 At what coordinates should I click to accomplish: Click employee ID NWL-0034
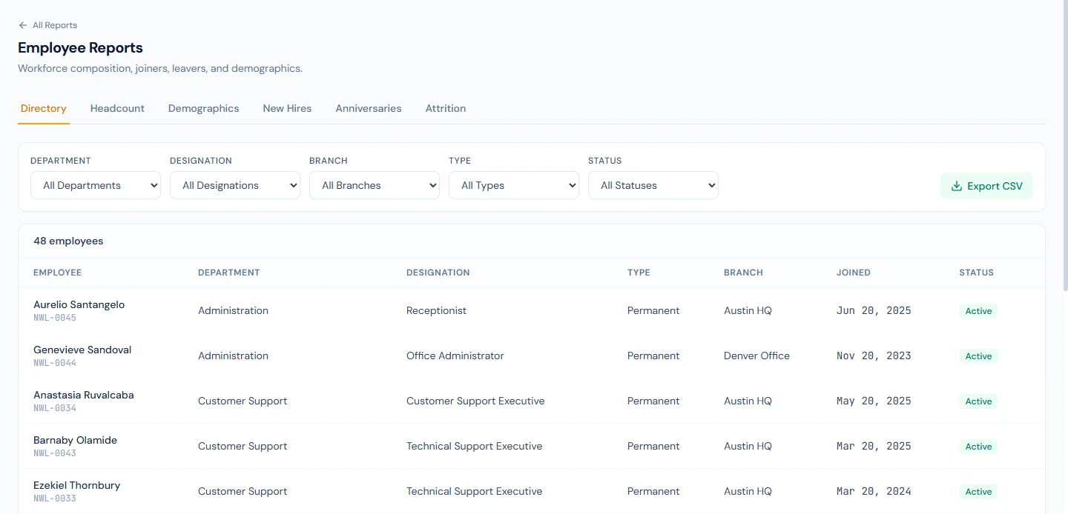pos(55,408)
